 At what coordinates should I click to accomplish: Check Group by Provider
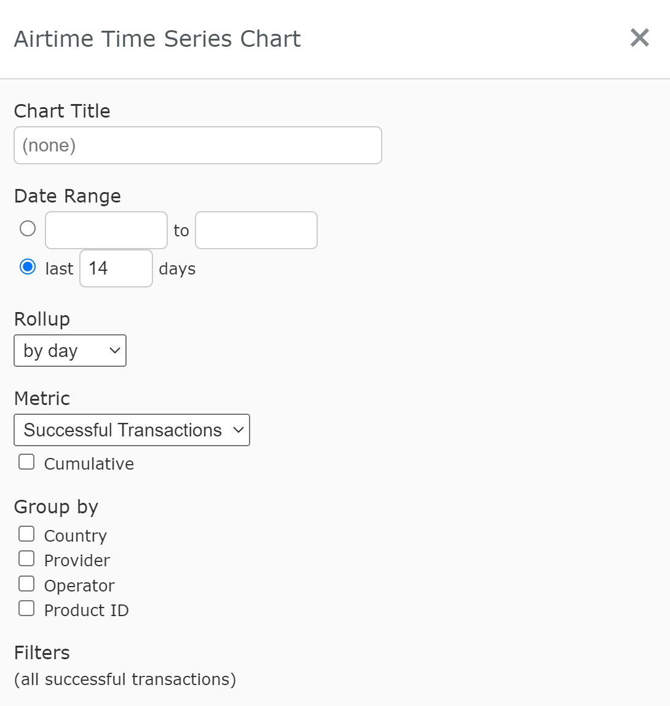pyautogui.click(x=26, y=559)
